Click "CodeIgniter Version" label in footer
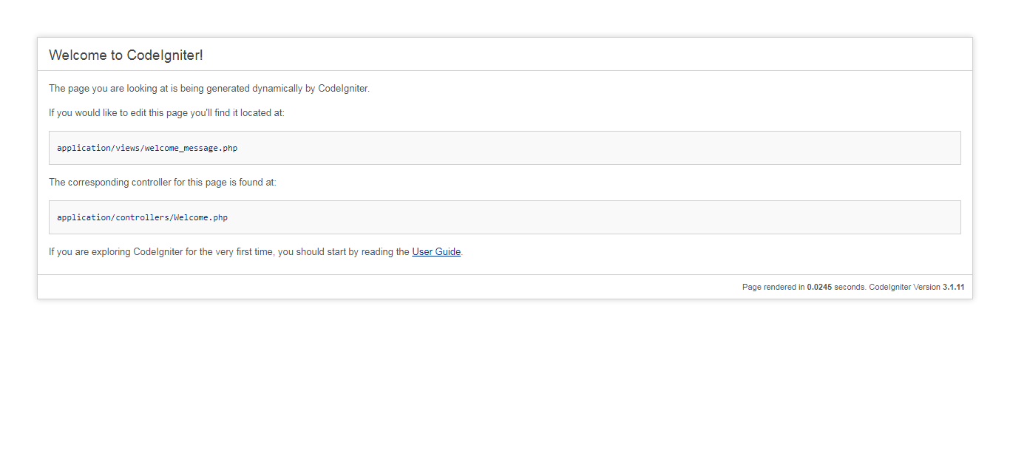This screenshot has width=1010, height=462. pyautogui.click(x=904, y=287)
